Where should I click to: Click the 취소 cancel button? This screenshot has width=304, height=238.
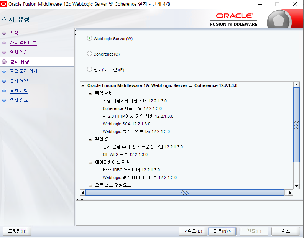point(286,231)
